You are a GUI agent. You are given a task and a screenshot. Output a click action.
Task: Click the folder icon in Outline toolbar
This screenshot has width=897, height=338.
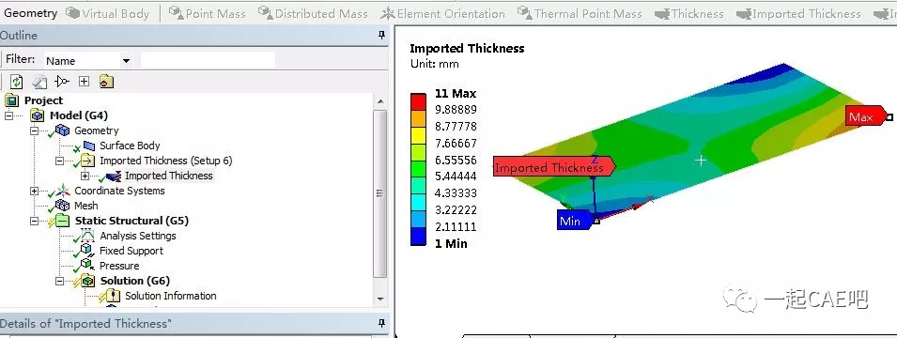pos(106,82)
